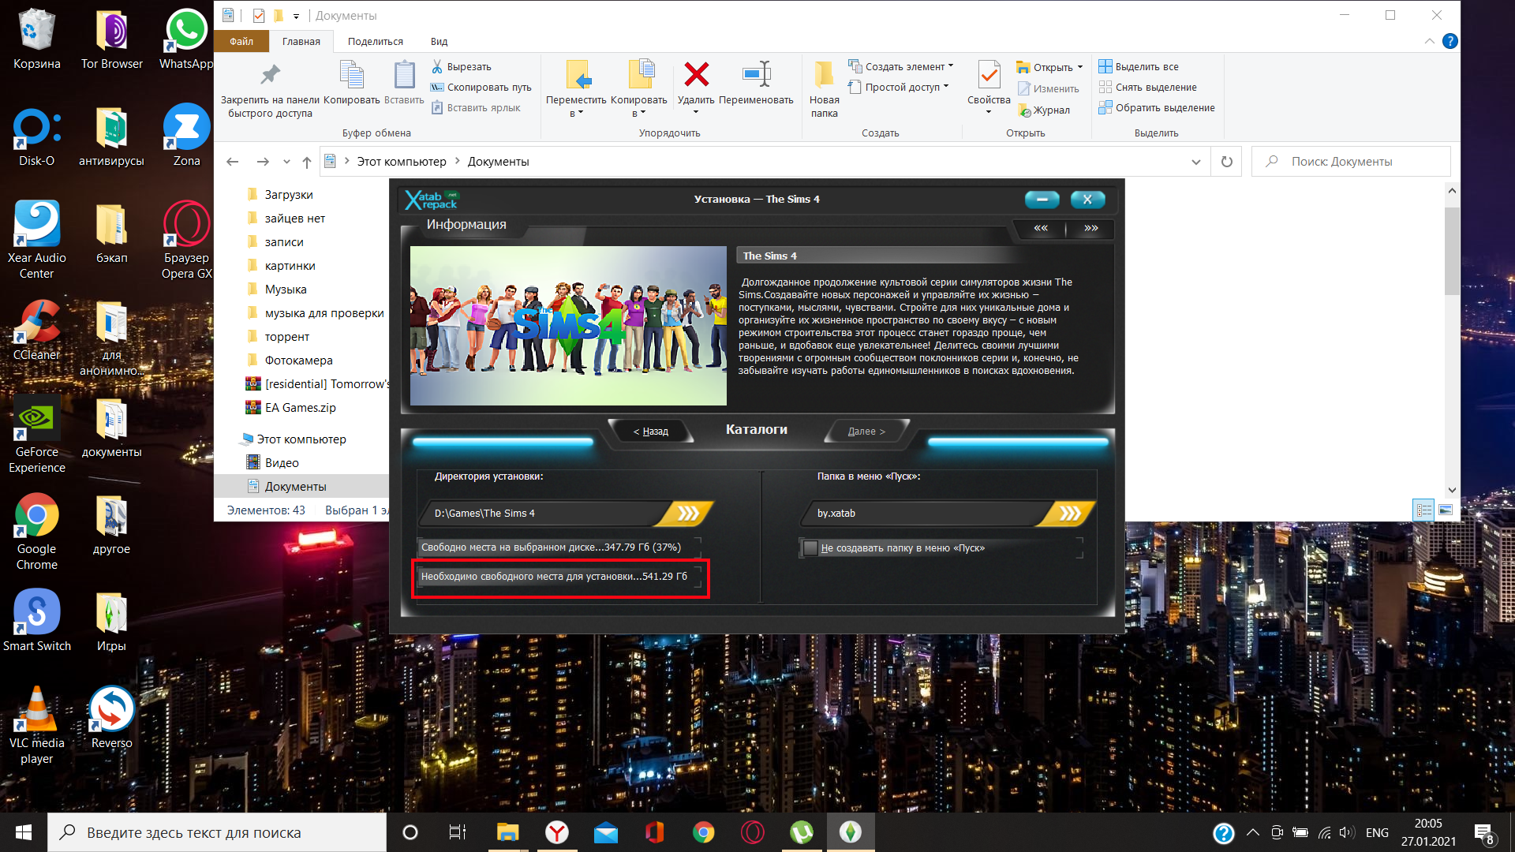Browse install directory with yellow arrows button
The height and width of the screenshot is (852, 1515).
pos(687,514)
